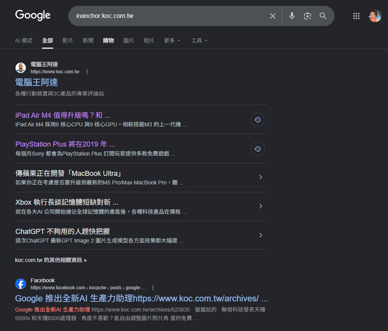Expand the MacBook Ultra result chevron
Image resolution: width=388 pixels, height=331 pixels.
pos(261,177)
